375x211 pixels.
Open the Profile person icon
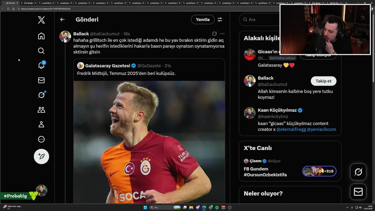click(x=41, y=125)
